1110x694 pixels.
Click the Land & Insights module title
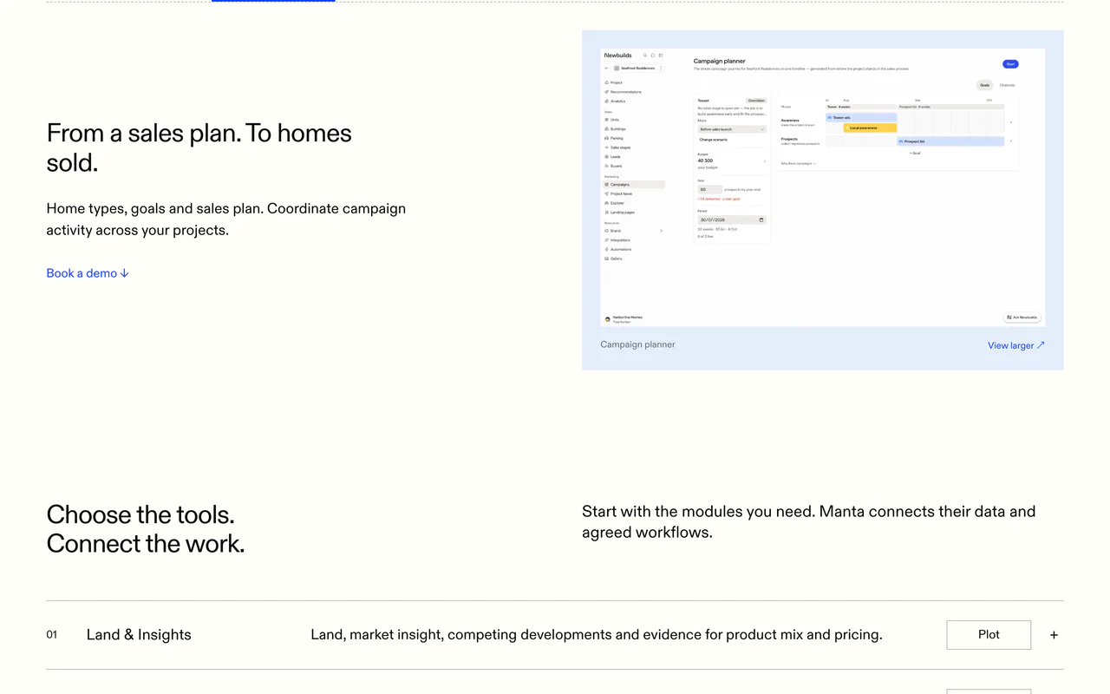point(139,635)
